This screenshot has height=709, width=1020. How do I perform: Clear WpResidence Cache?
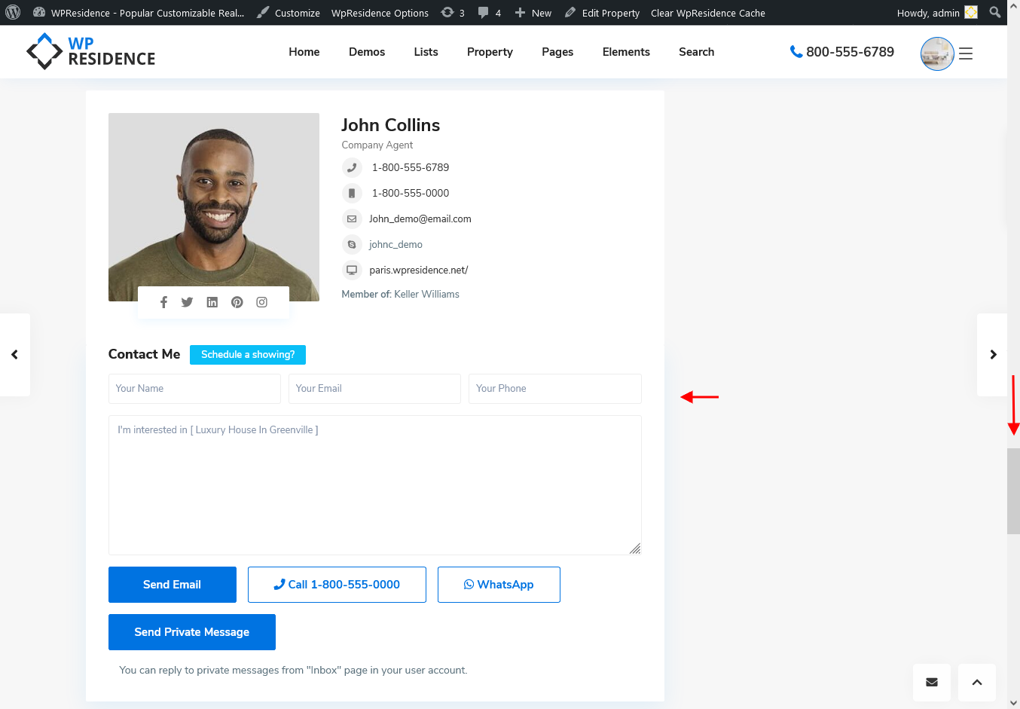pyautogui.click(x=708, y=13)
